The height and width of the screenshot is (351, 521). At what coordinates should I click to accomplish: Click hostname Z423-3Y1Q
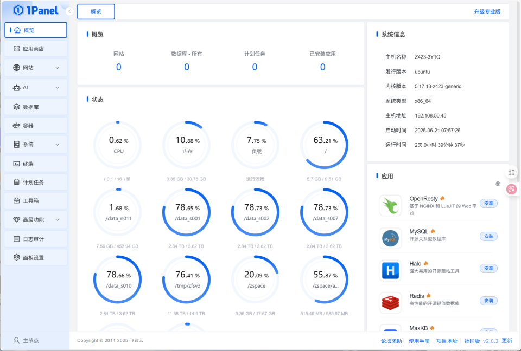point(427,57)
